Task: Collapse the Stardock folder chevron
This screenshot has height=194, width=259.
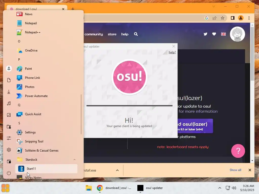Action: pos(75,160)
